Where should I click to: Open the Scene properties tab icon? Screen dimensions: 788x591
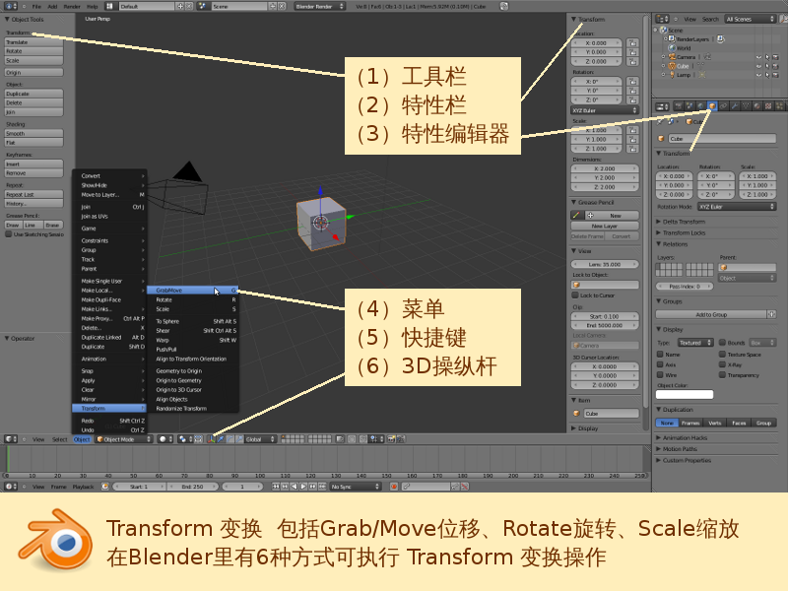690,106
